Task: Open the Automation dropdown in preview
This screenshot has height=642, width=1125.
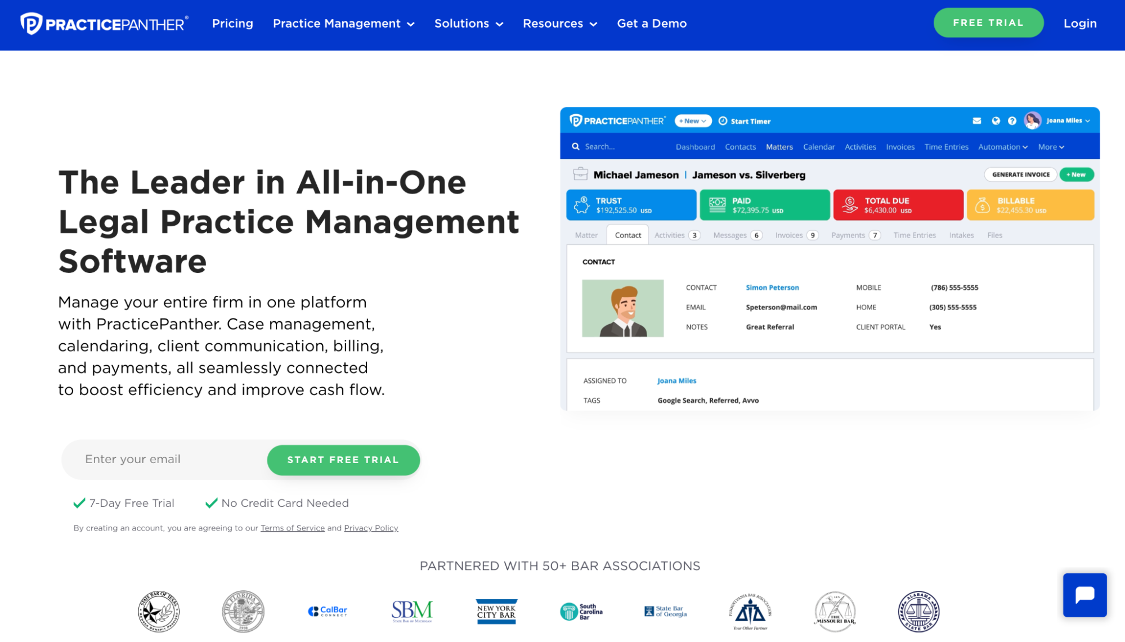Action: 1003,147
